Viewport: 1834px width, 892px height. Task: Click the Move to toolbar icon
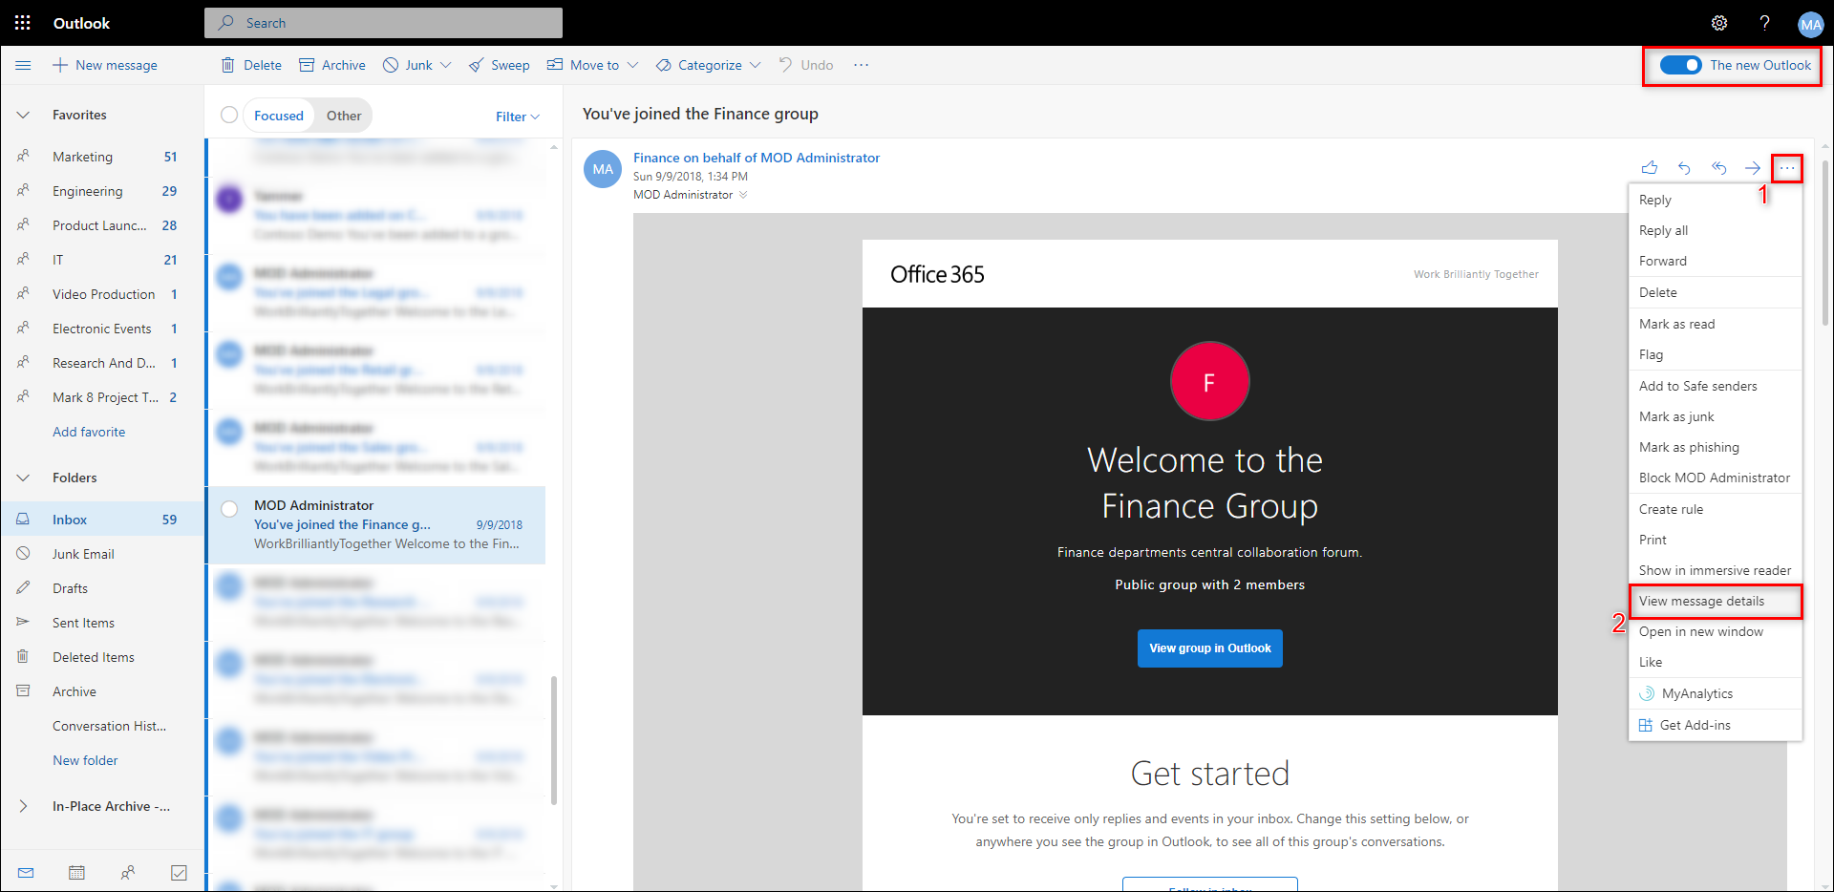pyautogui.click(x=555, y=65)
